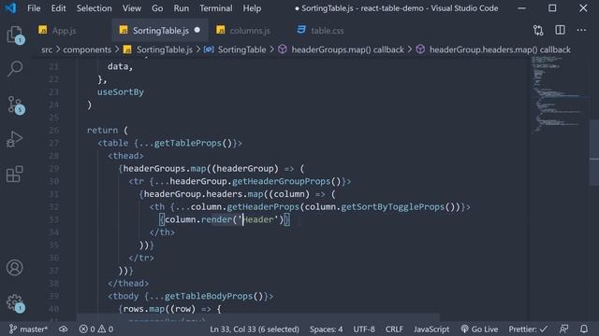The height and width of the screenshot is (336, 599).
Task: Open the notifications bell
Action: pyautogui.click(x=584, y=329)
